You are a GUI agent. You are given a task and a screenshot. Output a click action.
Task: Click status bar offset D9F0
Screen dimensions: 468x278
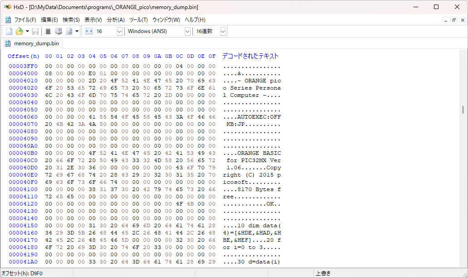pos(22,273)
